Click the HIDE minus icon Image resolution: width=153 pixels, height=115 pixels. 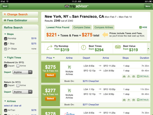(141, 27)
